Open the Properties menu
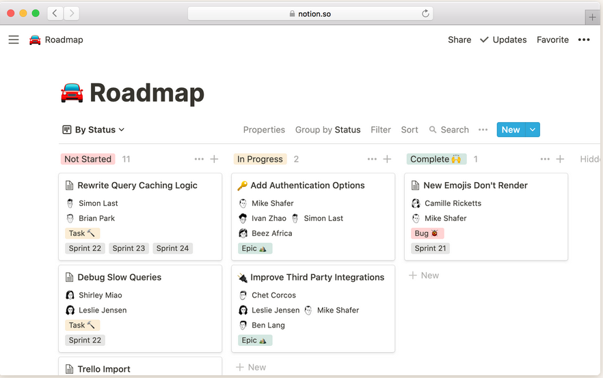Viewport: 603px width, 378px height. point(264,130)
